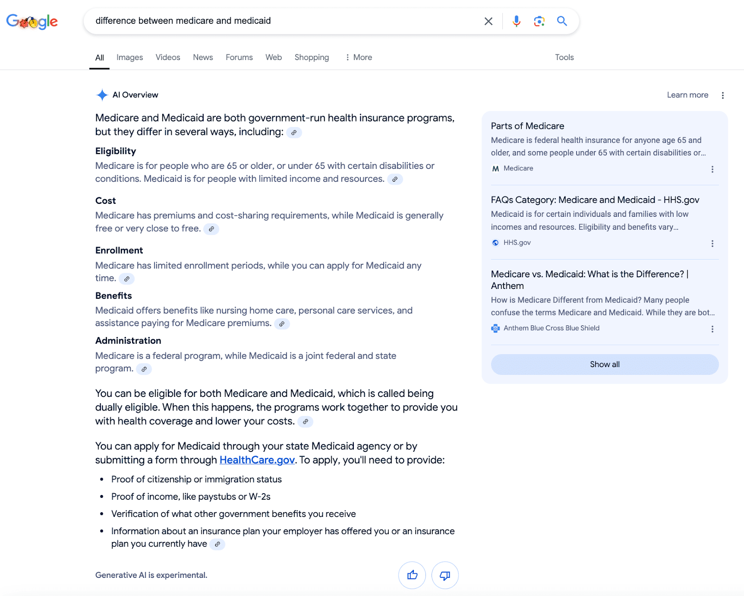Open source link for Benefits section

[282, 324]
